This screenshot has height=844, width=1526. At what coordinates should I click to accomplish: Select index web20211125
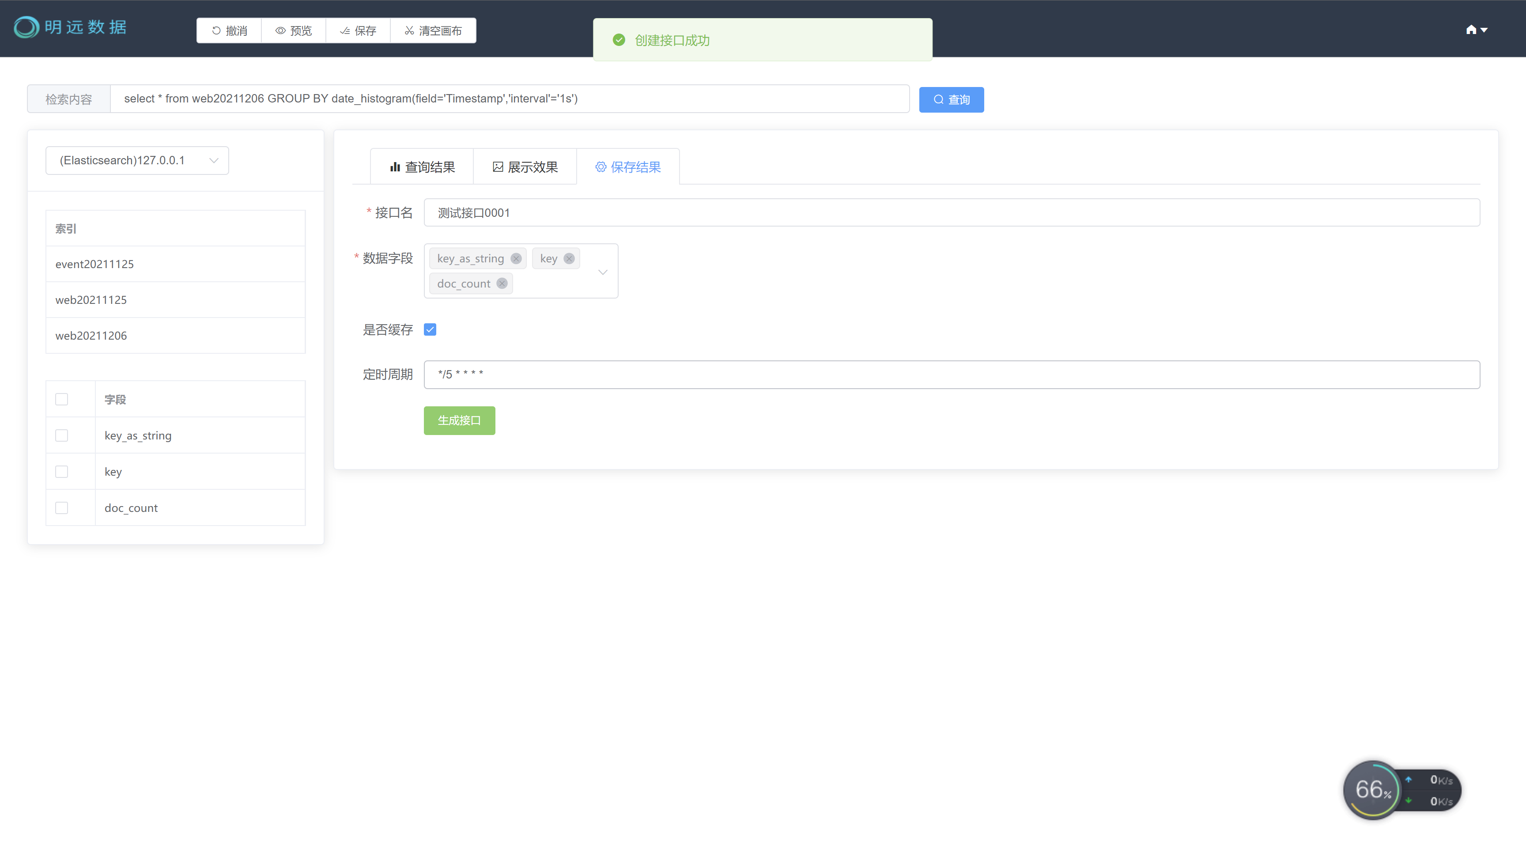(x=175, y=299)
